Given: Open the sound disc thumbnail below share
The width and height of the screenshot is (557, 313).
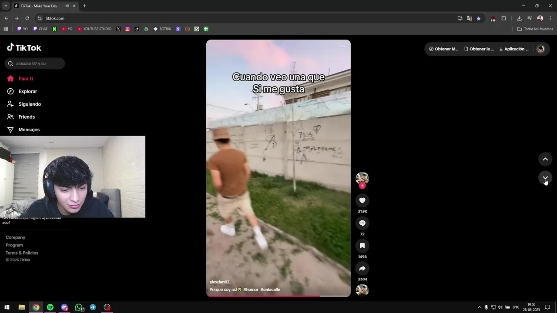Looking at the screenshot, I should click(x=362, y=290).
